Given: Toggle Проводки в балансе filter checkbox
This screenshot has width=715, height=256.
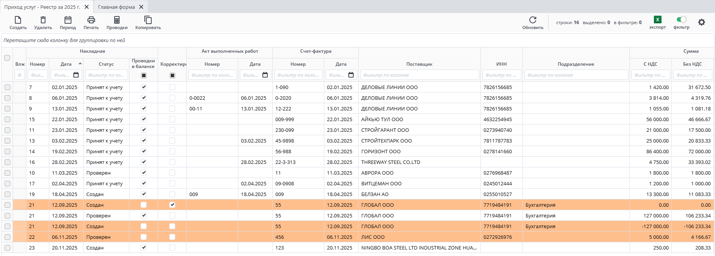Looking at the screenshot, I should click(x=144, y=75).
